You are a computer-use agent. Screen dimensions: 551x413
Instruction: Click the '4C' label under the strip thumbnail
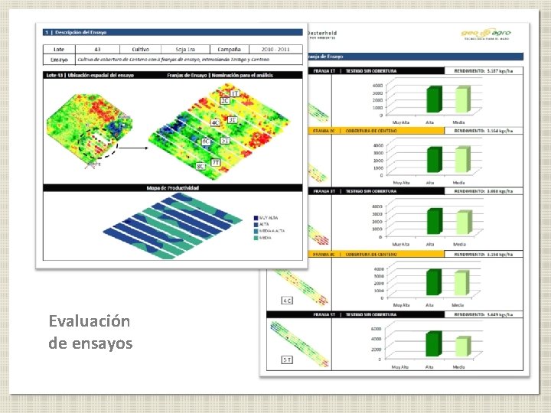(287, 301)
